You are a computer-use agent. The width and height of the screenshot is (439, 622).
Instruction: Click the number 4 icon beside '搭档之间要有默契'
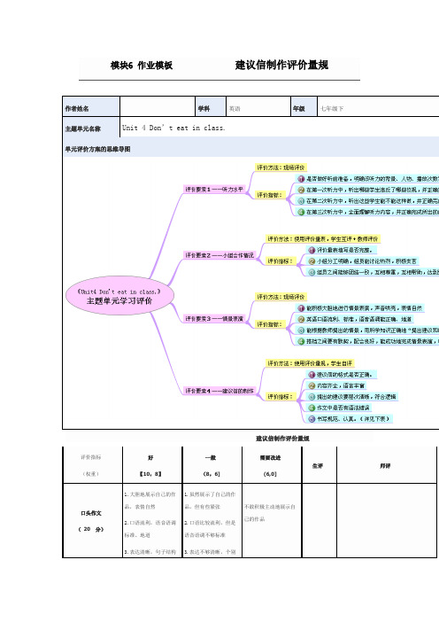tap(301, 341)
